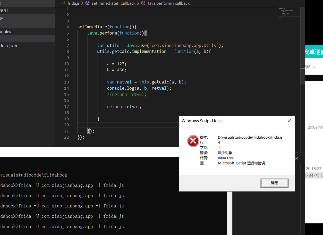Click the JS file icon in breadcrumb
This screenshot has height=235, width=323.
63,3
